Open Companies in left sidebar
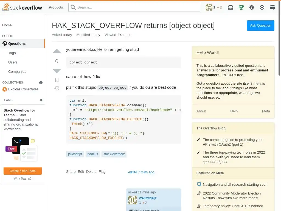This screenshot has width=281, height=211. (17, 72)
